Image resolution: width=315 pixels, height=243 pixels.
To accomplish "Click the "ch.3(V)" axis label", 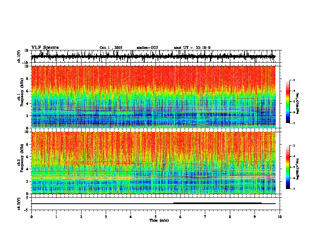I will click(x=19, y=204).
